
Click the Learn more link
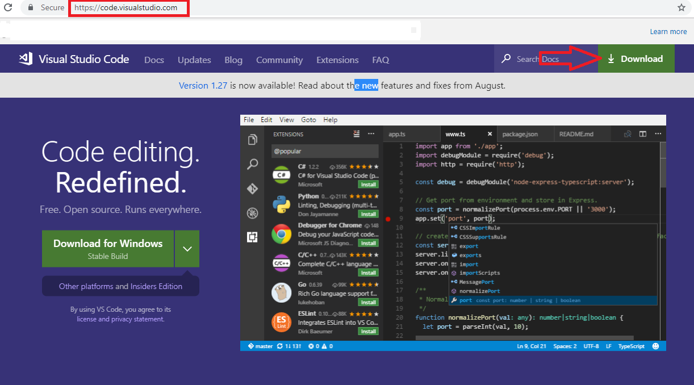coord(668,32)
